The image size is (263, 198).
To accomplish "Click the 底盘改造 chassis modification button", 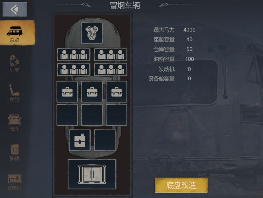I will point(181,185).
